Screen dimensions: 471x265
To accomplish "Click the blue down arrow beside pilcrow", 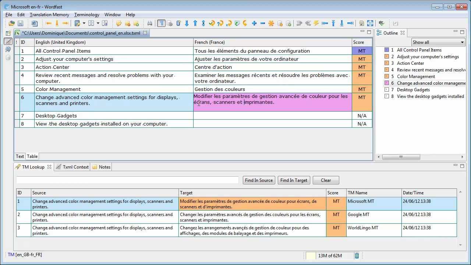I will tap(187, 23).
